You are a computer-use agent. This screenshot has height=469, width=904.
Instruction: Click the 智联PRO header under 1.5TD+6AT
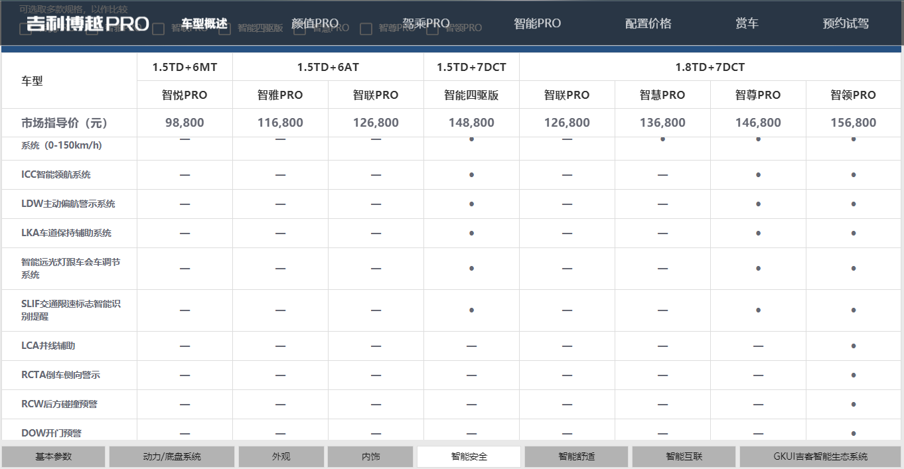pos(376,95)
